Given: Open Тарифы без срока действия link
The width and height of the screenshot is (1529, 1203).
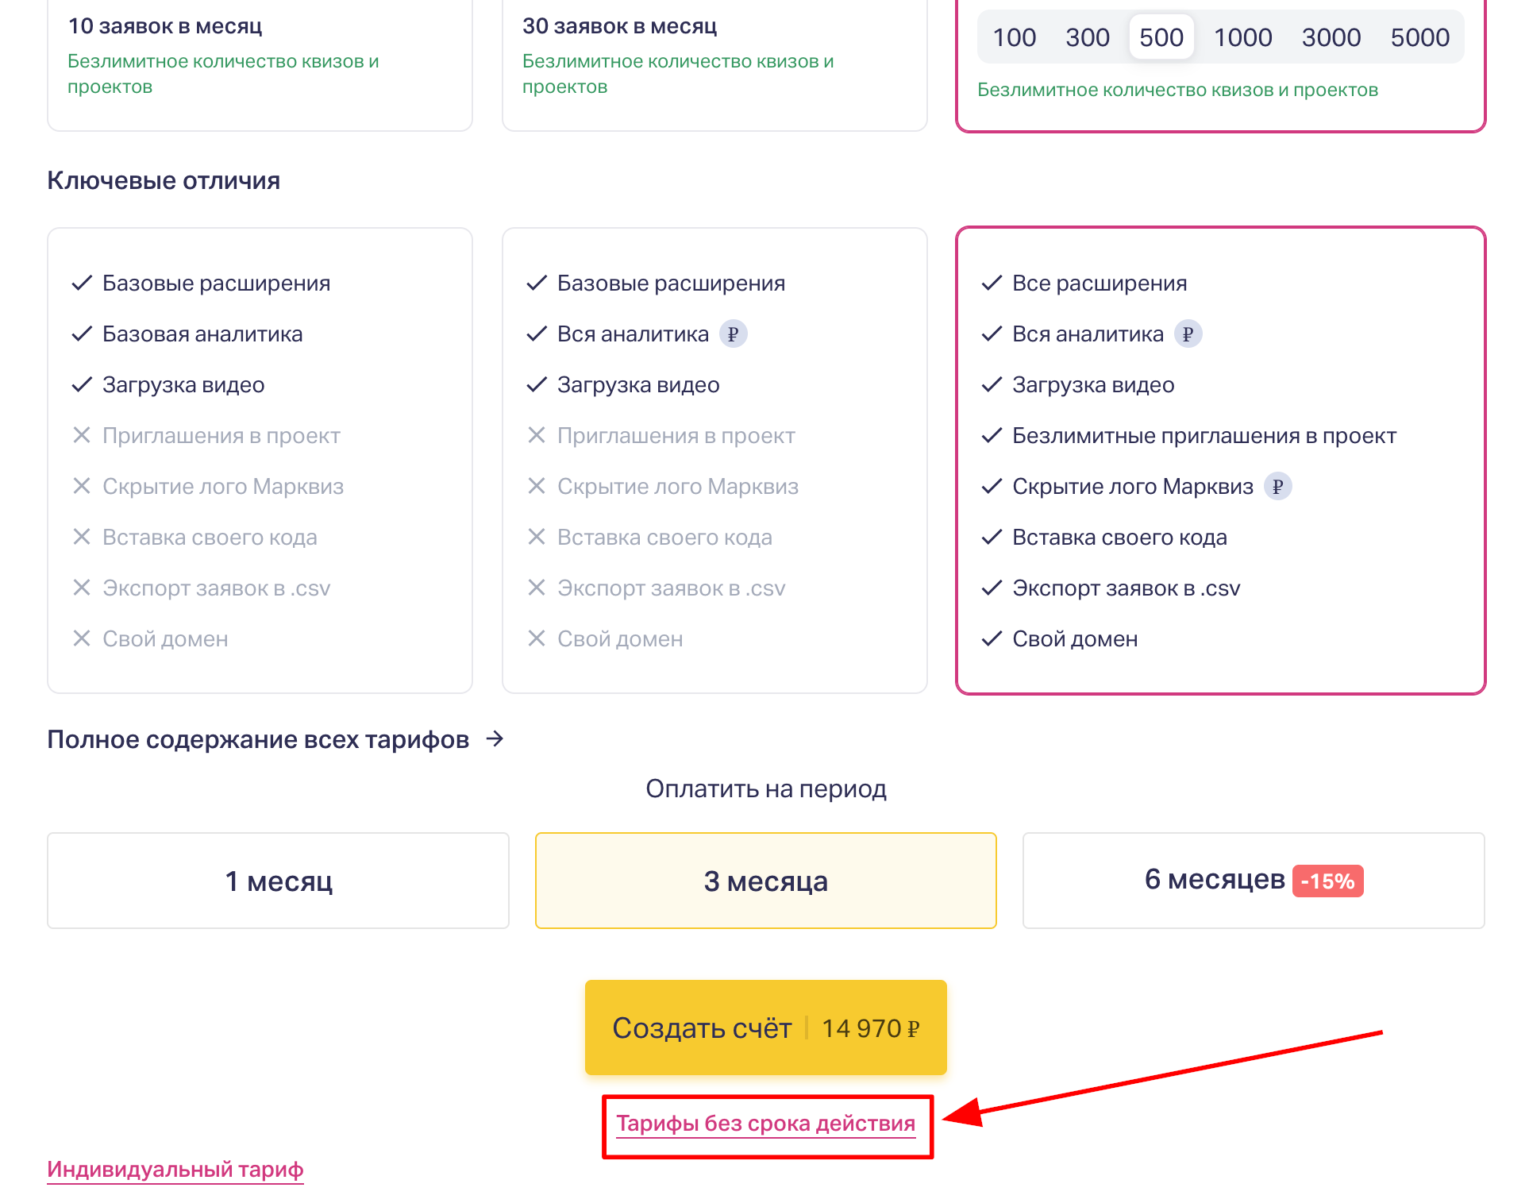Looking at the screenshot, I should pos(765,1124).
